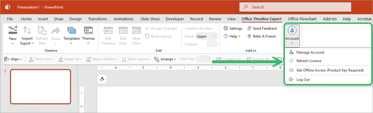The height and width of the screenshot is (113, 373).
Task: Switch to the Record tab
Action: (197, 19)
